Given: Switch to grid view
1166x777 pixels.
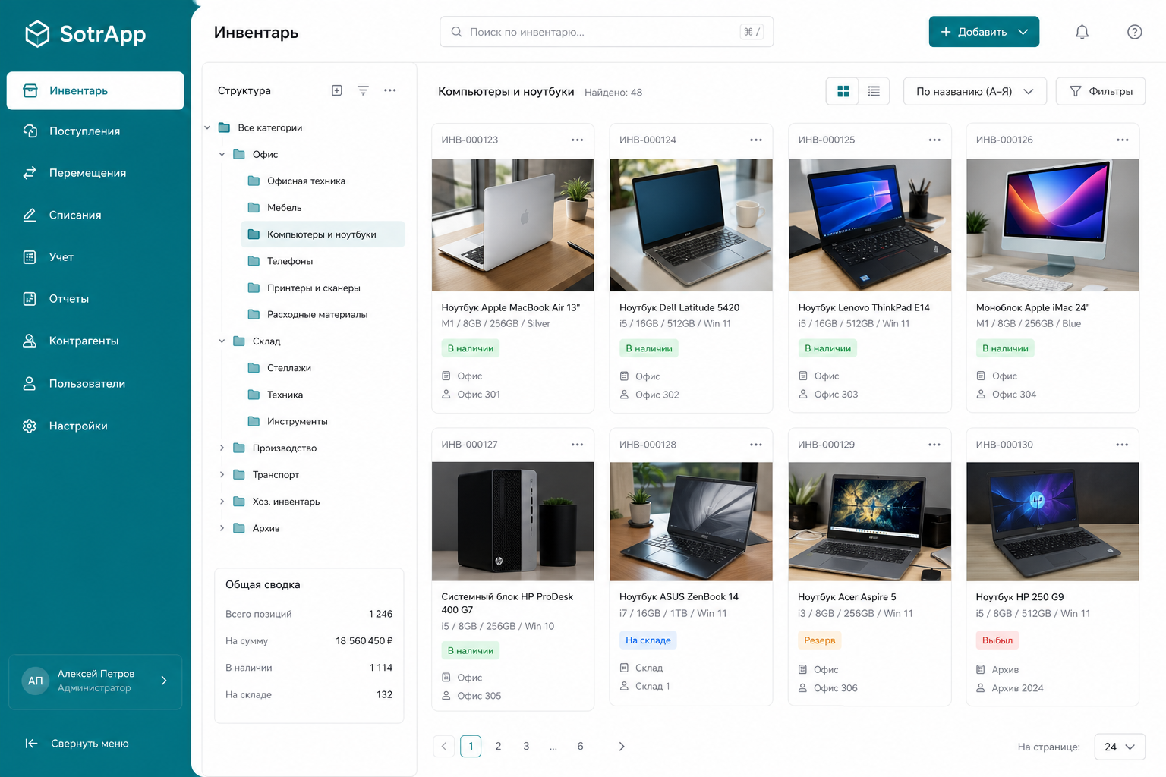Looking at the screenshot, I should 843,91.
